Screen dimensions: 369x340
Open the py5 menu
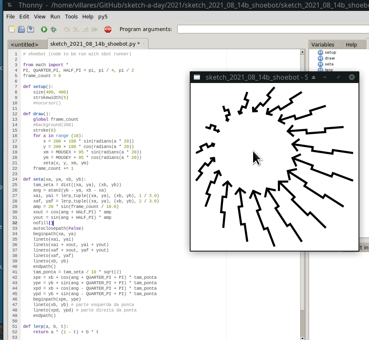103,17
